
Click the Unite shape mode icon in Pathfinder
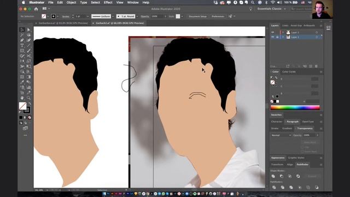[273, 176]
